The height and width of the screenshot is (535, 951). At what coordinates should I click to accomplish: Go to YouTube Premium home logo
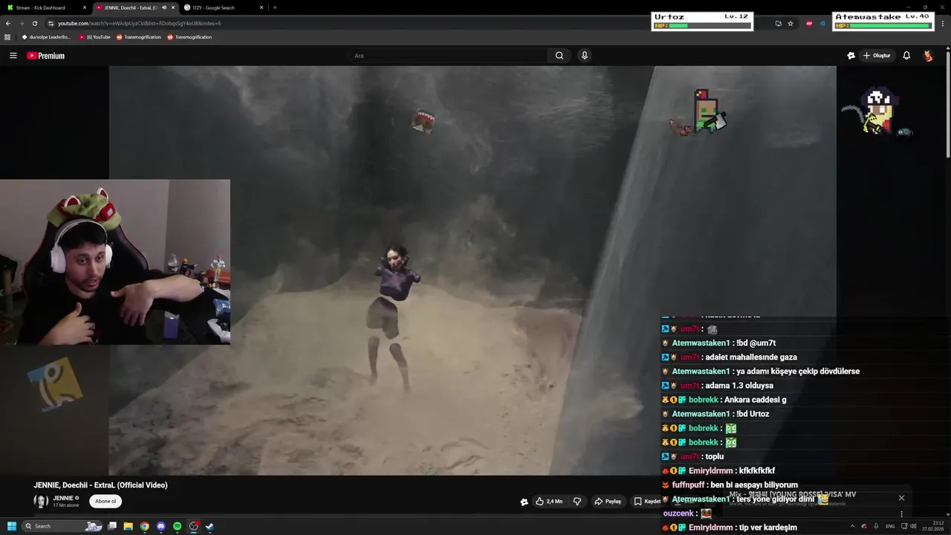(x=46, y=56)
